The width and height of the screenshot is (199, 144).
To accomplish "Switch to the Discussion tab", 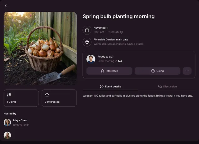I will (167, 86).
